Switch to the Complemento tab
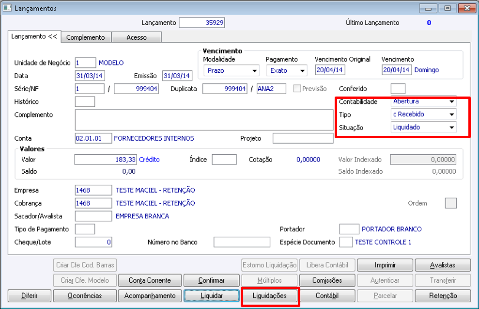The height and width of the screenshot is (309, 479). (86, 37)
